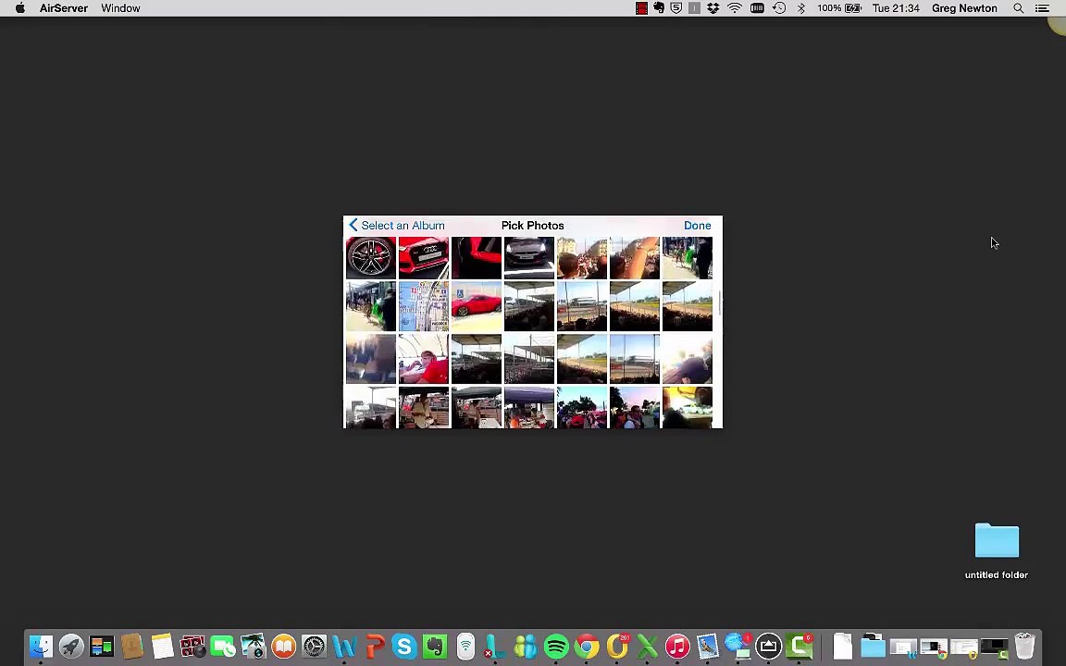The image size is (1066, 666).
Task: Open the Apple menu
Action: tap(20, 8)
